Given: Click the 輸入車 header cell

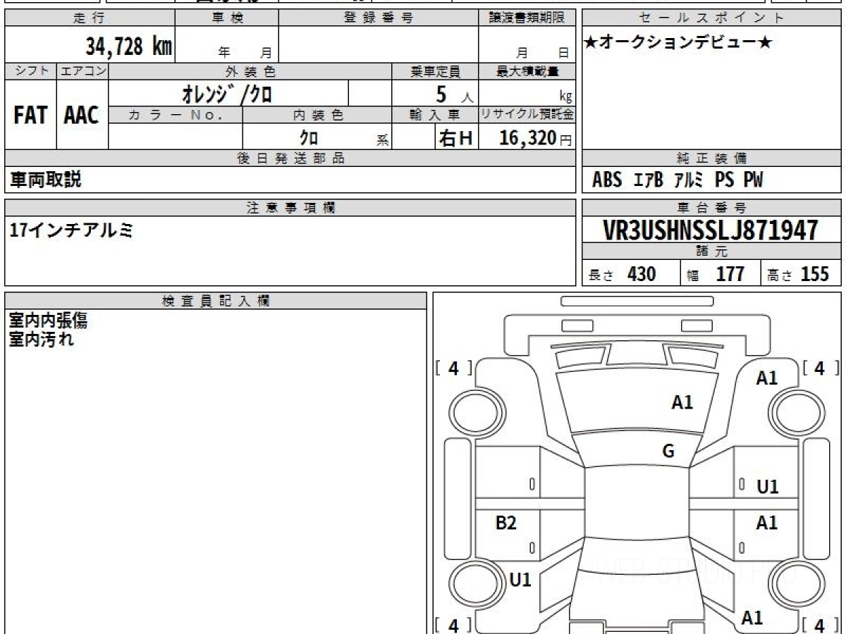Looking at the screenshot, I should pos(435,114).
